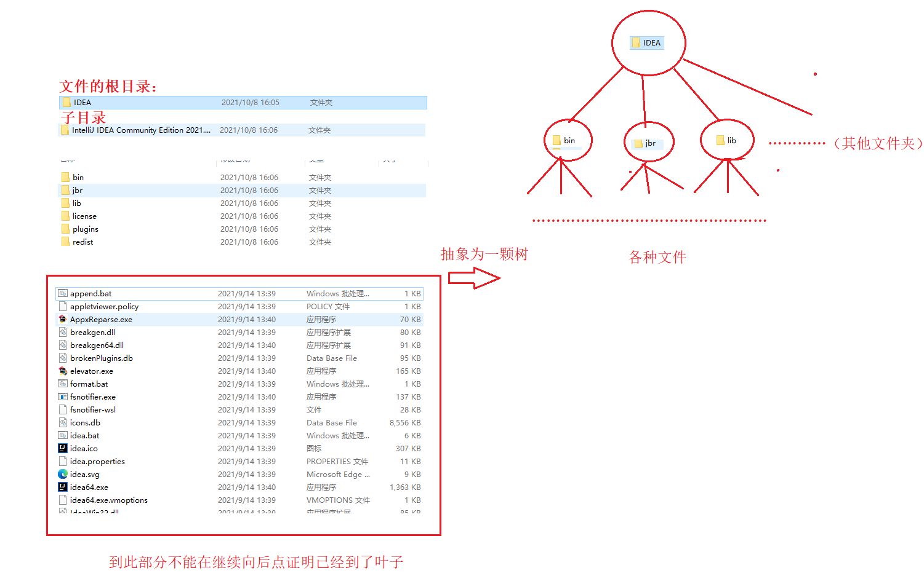Select the format.bat file name
The height and width of the screenshot is (584, 924).
[89, 384]
